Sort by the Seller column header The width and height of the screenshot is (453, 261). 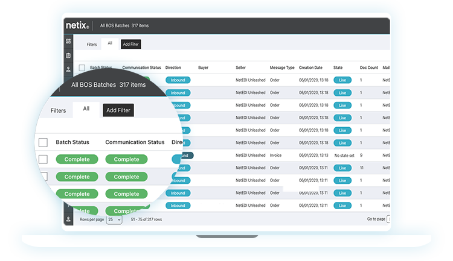pos(240,68)
